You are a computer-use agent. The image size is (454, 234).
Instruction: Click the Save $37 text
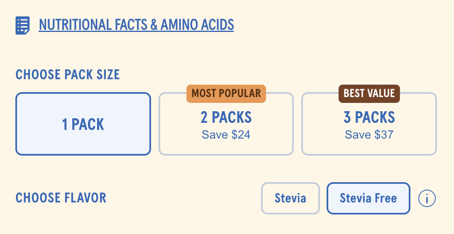369,135
